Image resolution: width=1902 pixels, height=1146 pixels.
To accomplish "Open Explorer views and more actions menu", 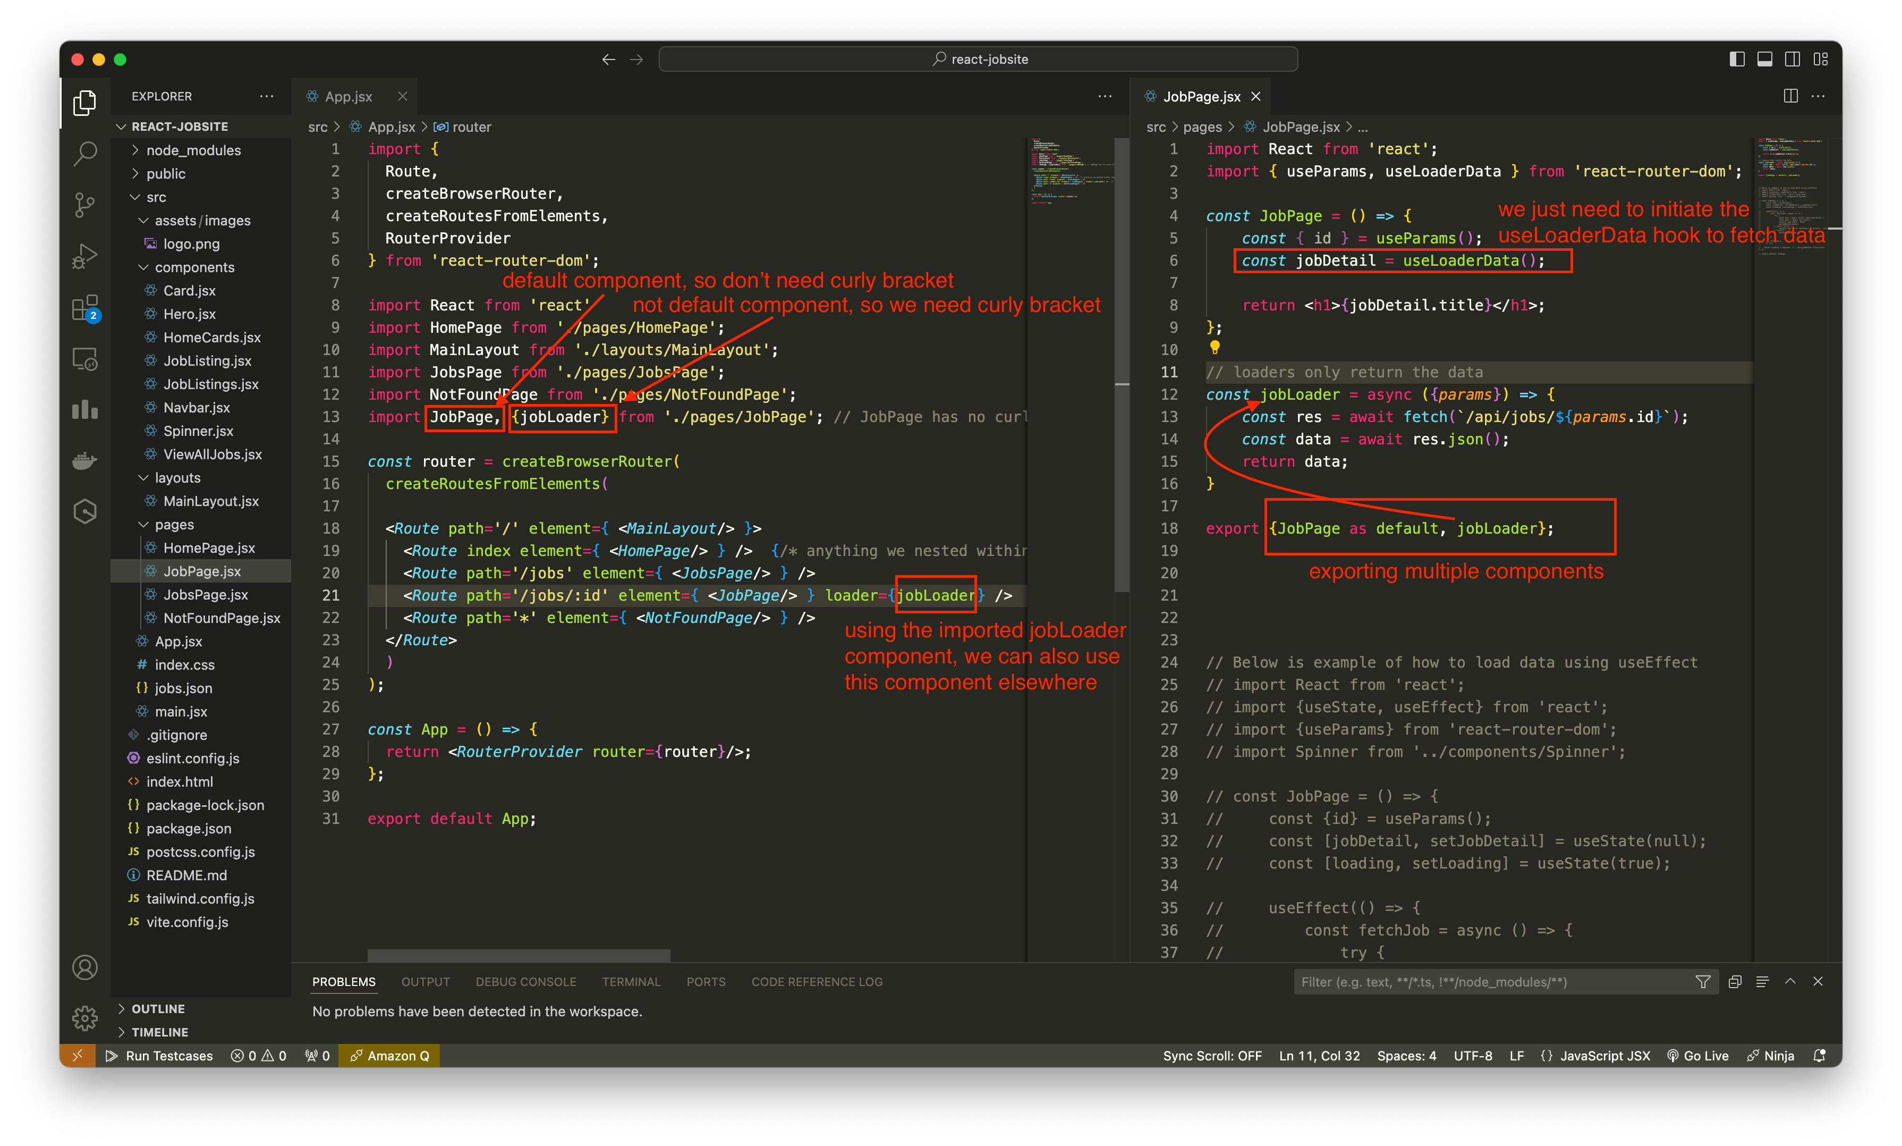I will (266, 96).
